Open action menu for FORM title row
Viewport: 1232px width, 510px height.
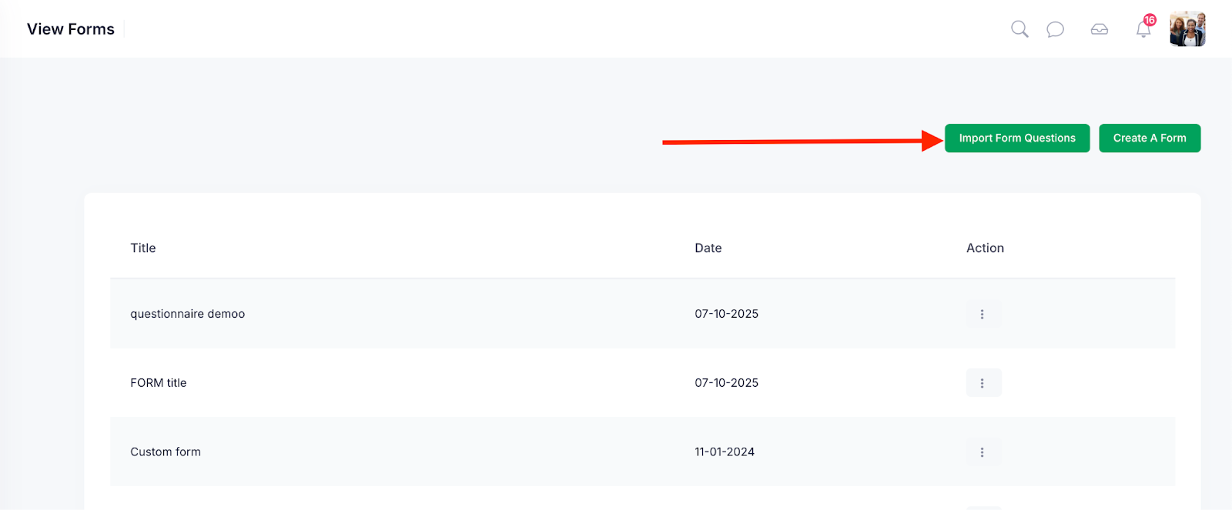983,383
